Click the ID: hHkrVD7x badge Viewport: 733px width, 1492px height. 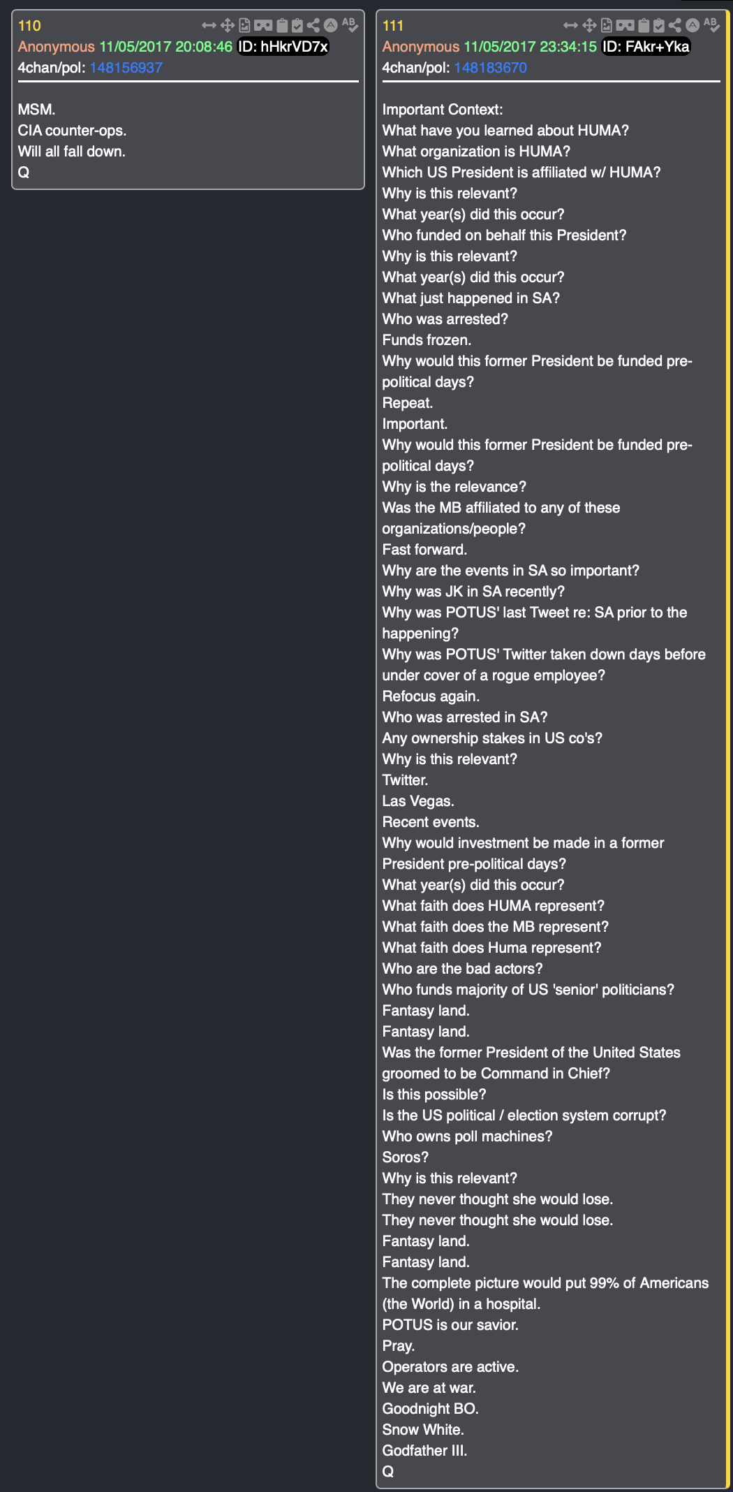click(283, 47)
